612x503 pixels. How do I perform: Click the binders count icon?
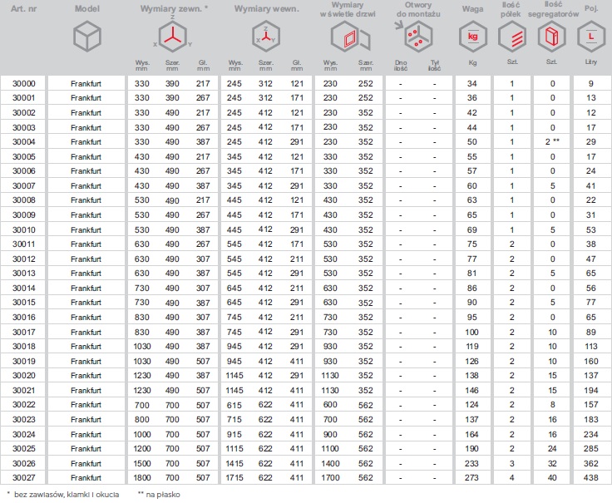[x=550, y=37]
